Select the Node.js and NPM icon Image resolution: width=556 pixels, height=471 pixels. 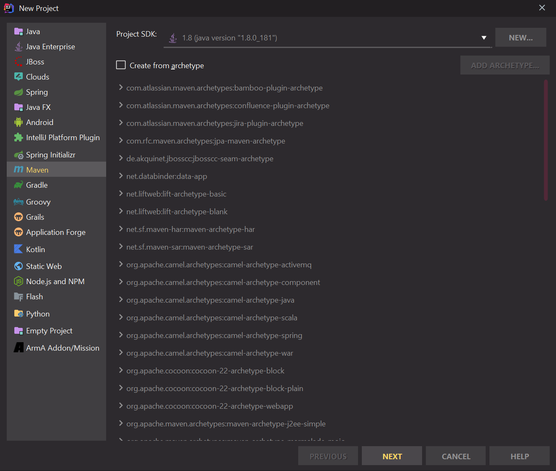click(x=19, y=282)
